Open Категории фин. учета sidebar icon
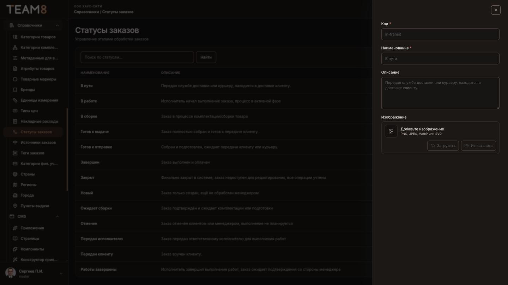The width and height of the screenshot is (508, 285). point(15,164)
